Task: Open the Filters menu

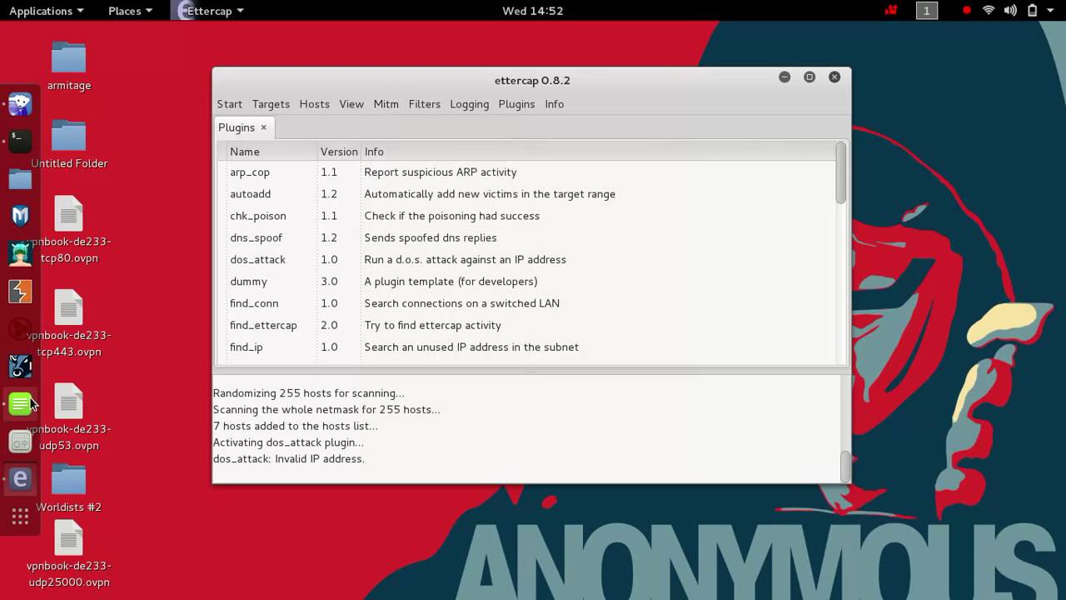Action: 425,104
